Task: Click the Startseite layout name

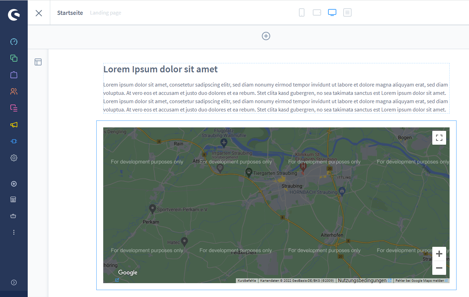Action: click(70, 13)
